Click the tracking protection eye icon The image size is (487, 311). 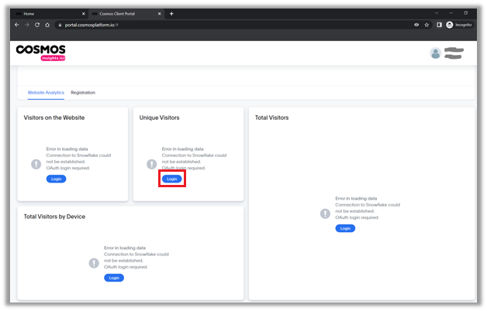click(416, 25)
